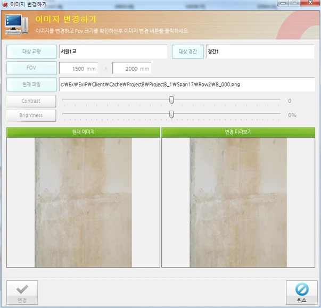Screen dimensions: 321x308
Task: Click the maximize window button
Action: click(x=295, y=3)
